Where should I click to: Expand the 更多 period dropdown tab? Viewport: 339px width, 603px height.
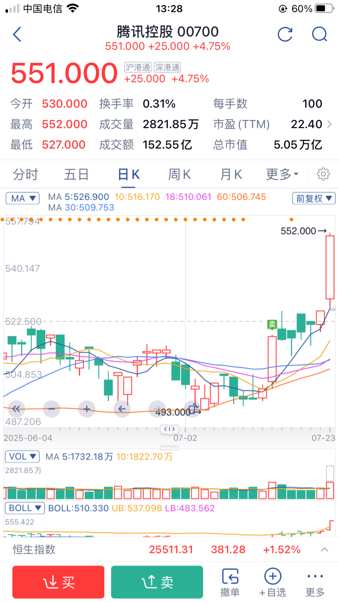coord(282,174)
